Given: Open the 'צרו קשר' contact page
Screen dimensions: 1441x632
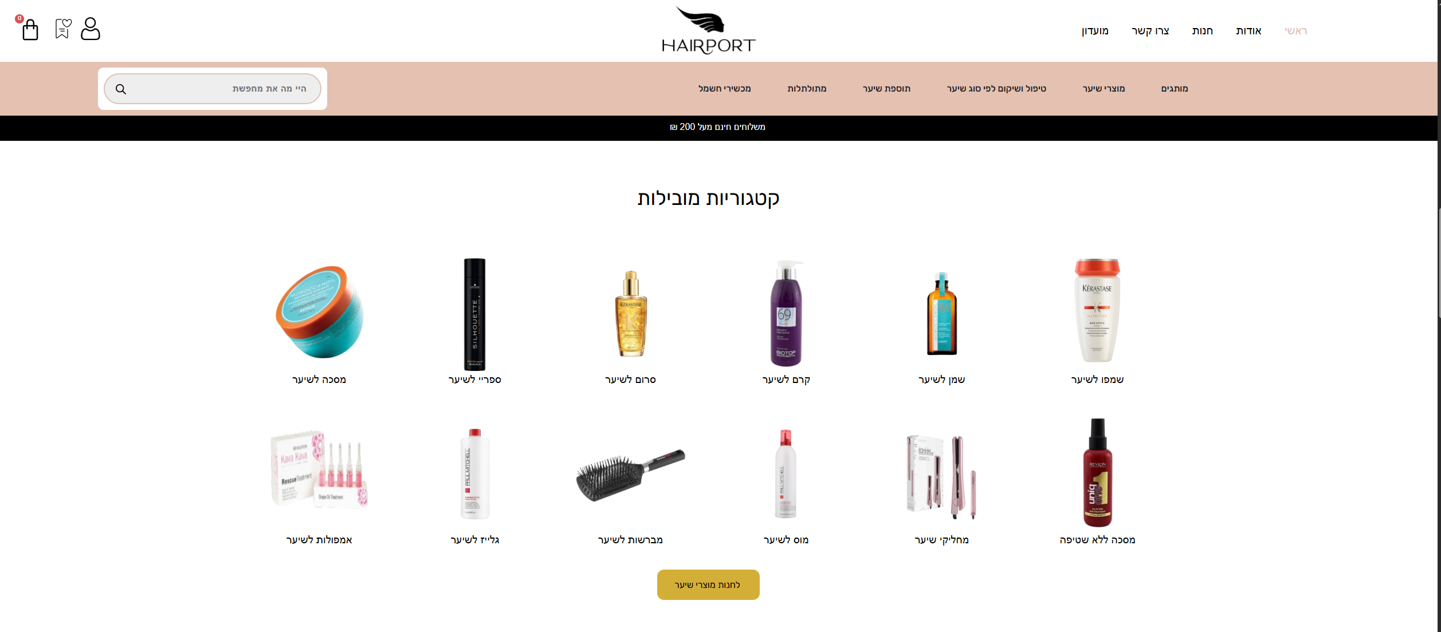Looking at the screenshot, I should pos(1150,31).
